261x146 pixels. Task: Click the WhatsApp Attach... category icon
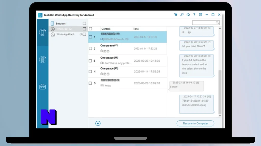pos(53,34)
